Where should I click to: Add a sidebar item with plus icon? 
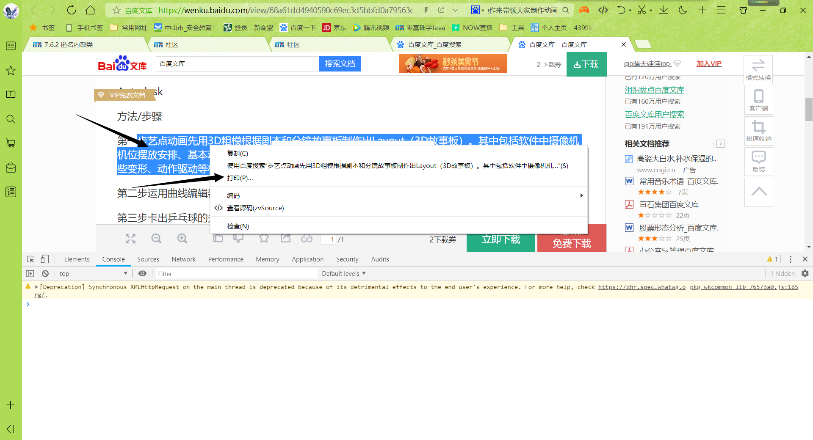11,405
